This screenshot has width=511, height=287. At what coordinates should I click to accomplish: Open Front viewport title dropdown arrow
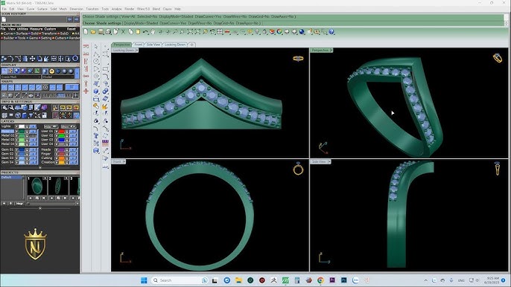124,161
